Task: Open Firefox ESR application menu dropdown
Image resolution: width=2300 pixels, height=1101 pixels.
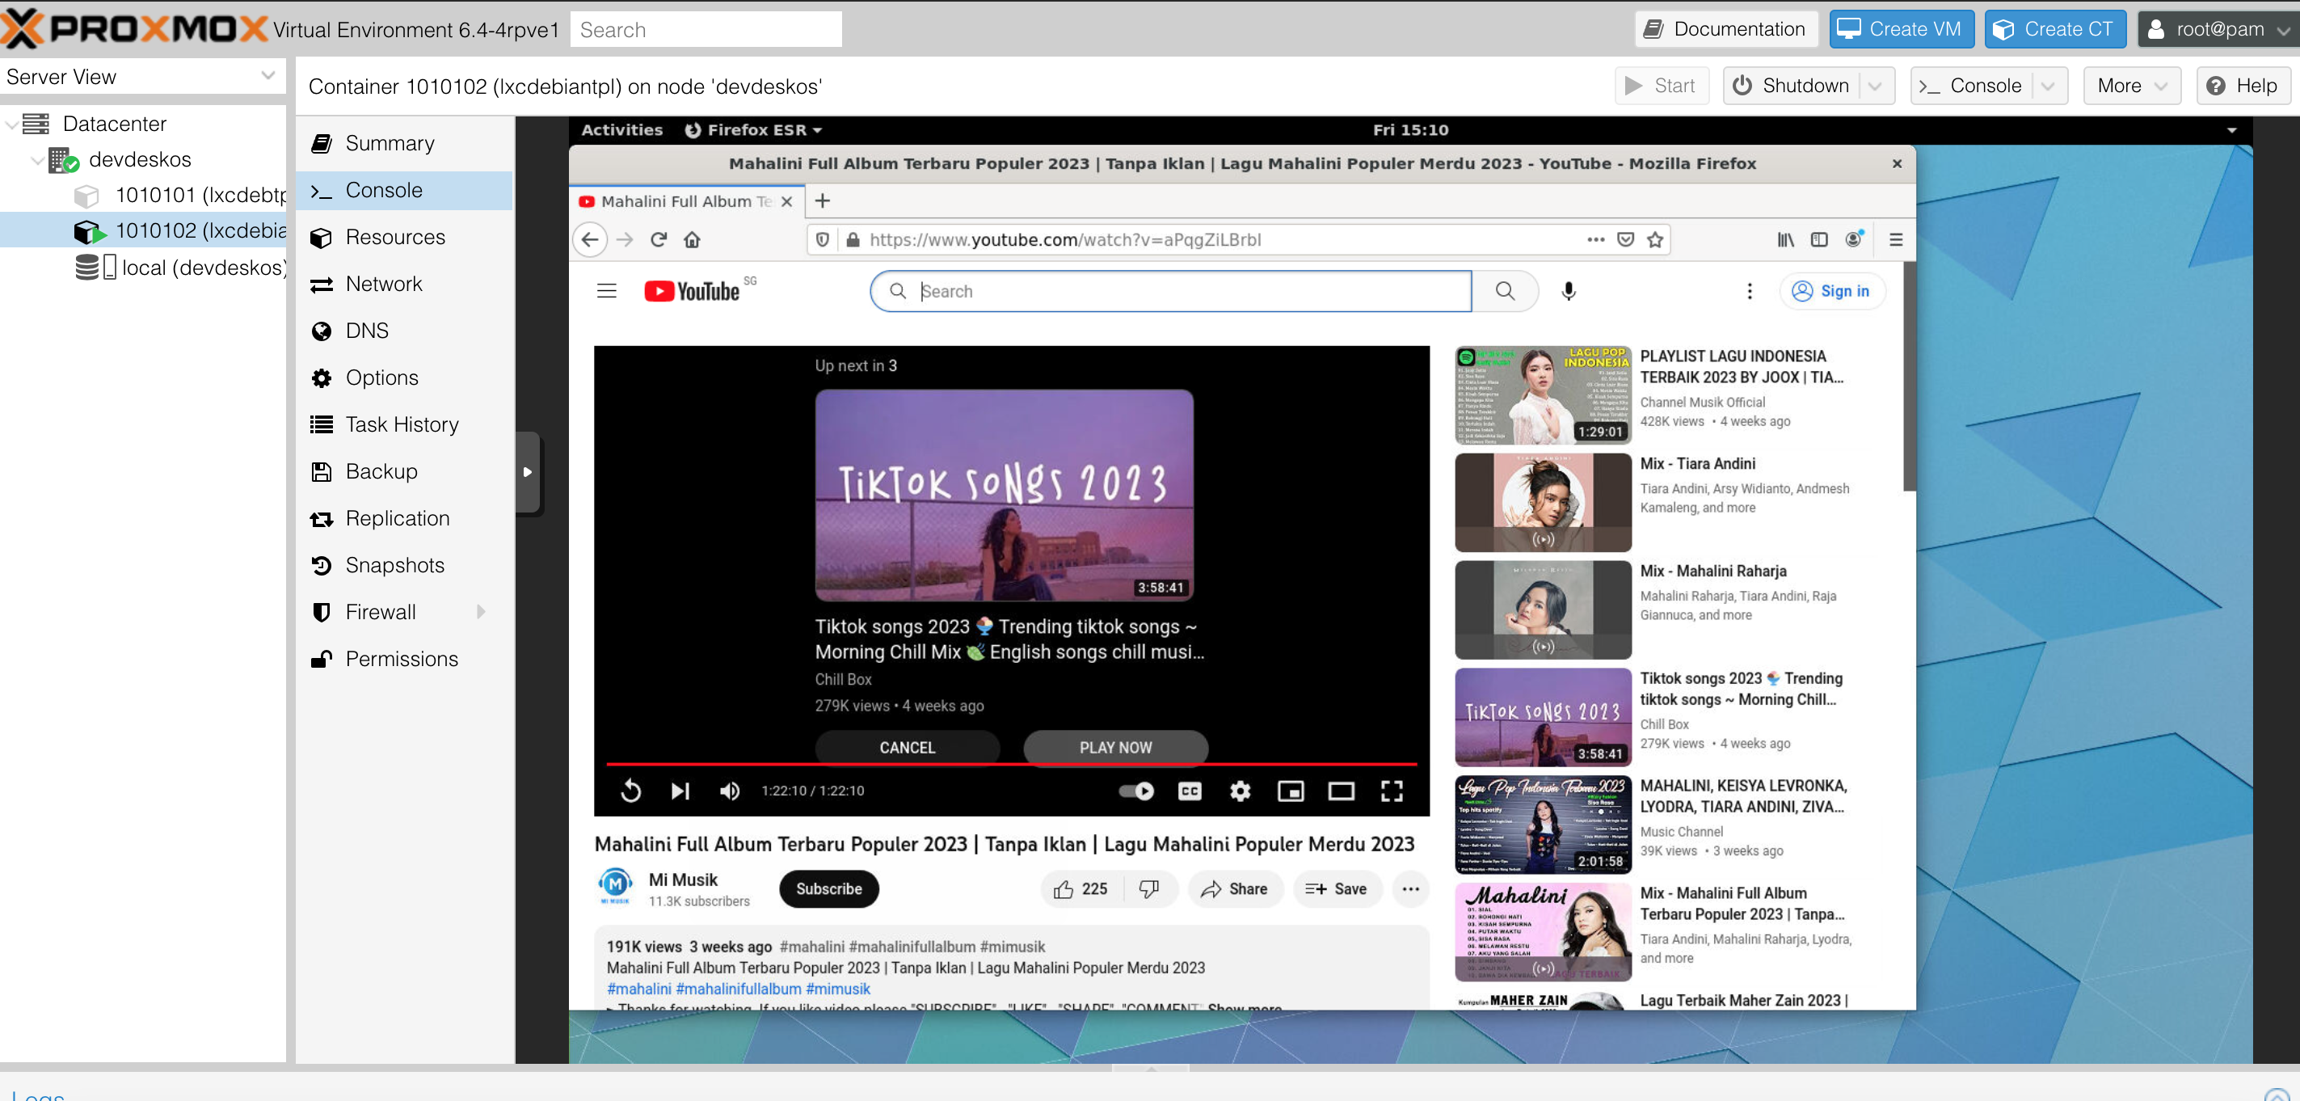Action: click(753, 129)
